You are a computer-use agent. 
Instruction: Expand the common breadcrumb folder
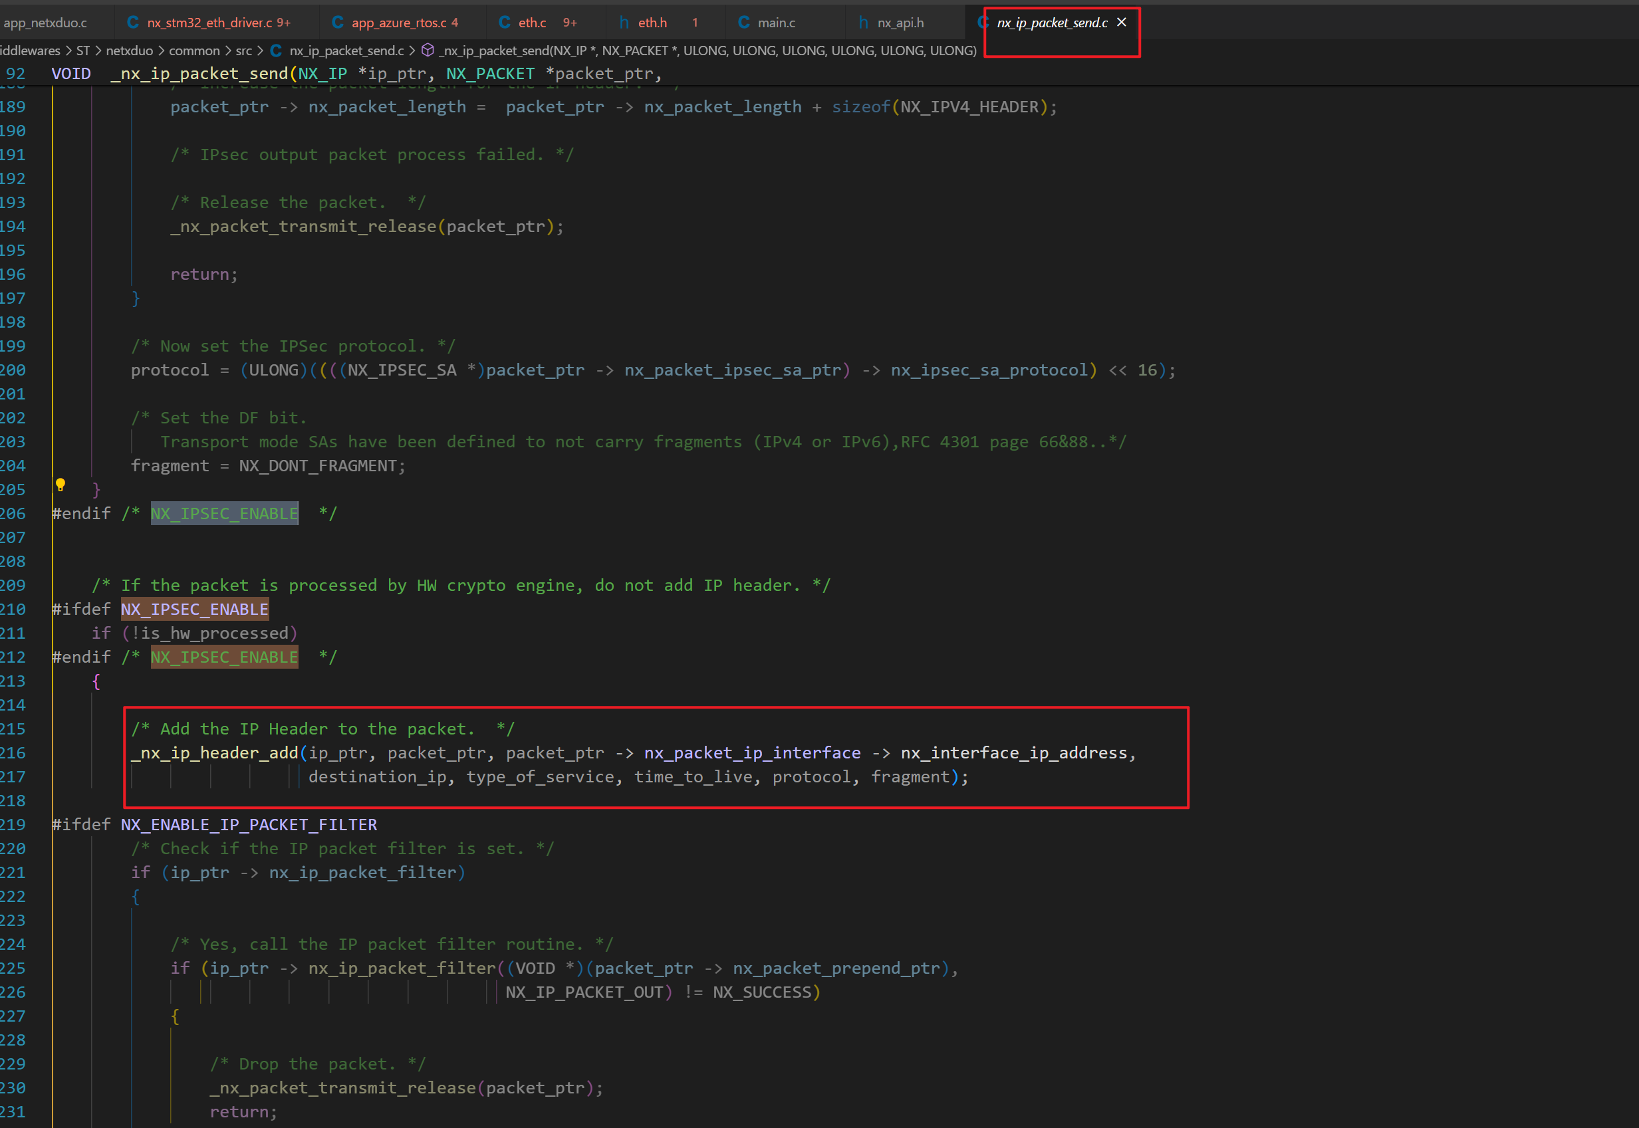(194, 50)
